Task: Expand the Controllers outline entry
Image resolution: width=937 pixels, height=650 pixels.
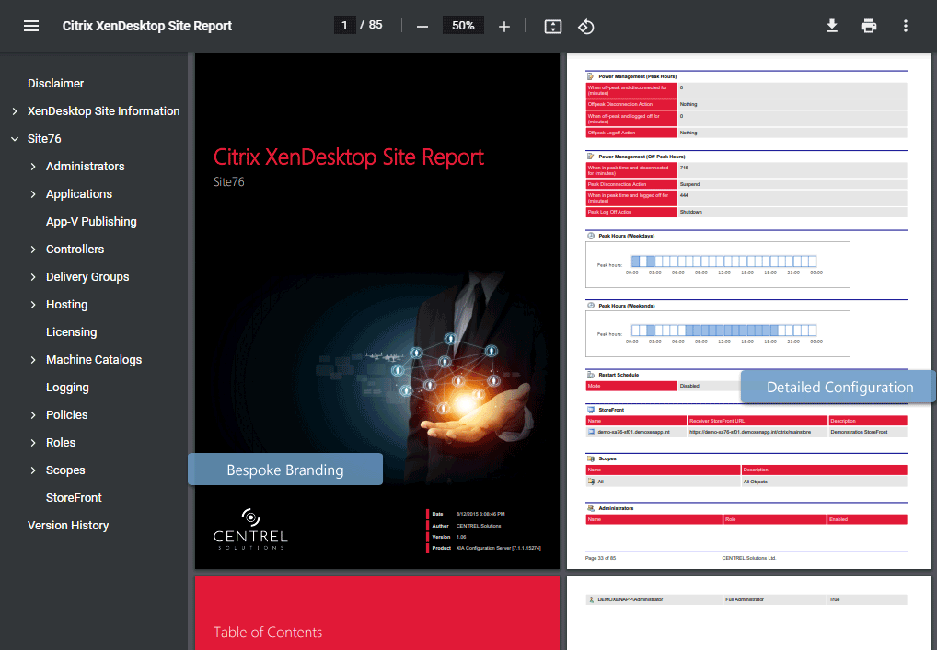Action: pyautogui.click(x=33, y=250)
